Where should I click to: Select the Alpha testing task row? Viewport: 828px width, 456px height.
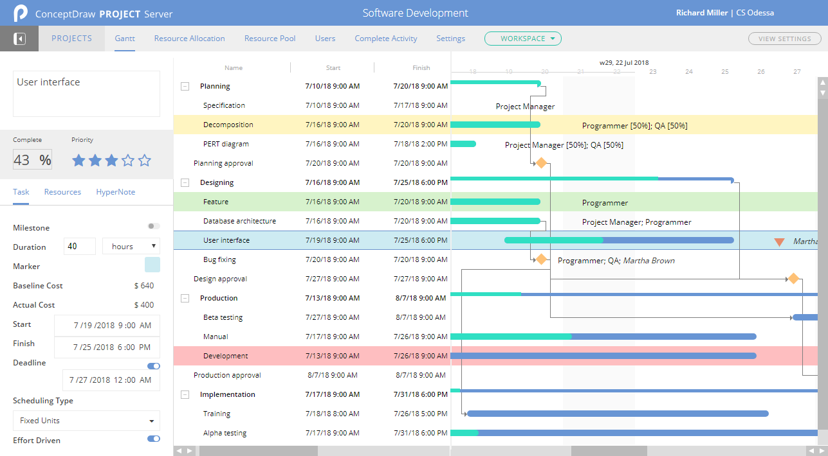(312, 433)
